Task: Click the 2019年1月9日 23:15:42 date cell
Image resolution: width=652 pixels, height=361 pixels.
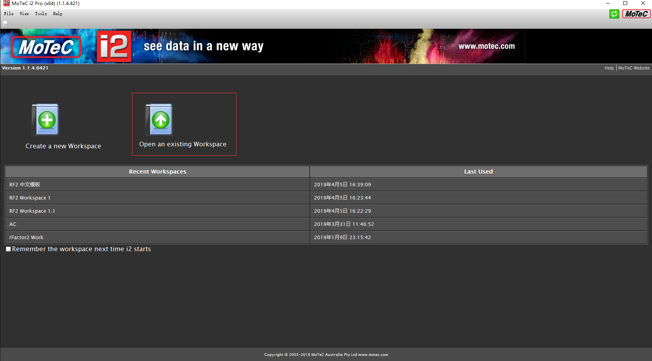Action: click(479, 237)
